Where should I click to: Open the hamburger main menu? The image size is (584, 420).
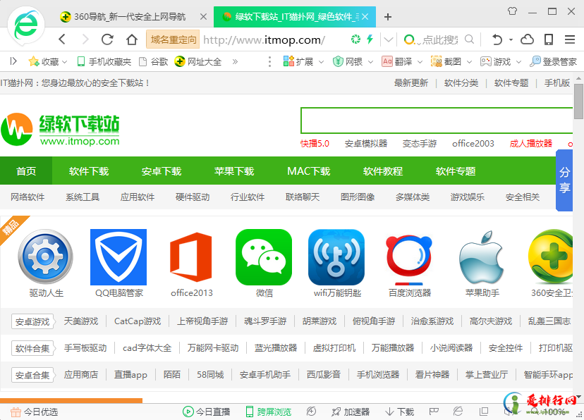pos(570,39)
